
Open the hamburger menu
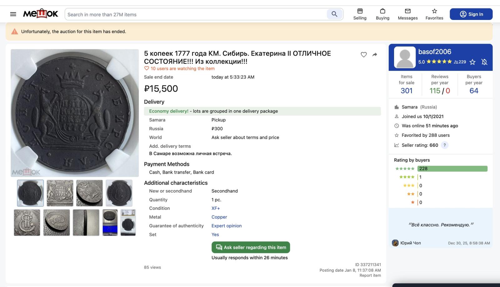click(x=13, y=14)
